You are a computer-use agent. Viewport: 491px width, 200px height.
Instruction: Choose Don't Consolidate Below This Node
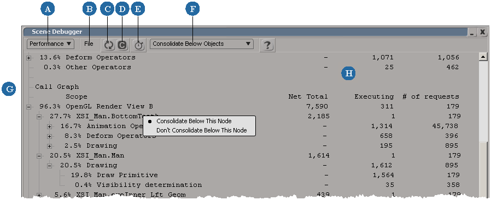click(x=201, y=130)
